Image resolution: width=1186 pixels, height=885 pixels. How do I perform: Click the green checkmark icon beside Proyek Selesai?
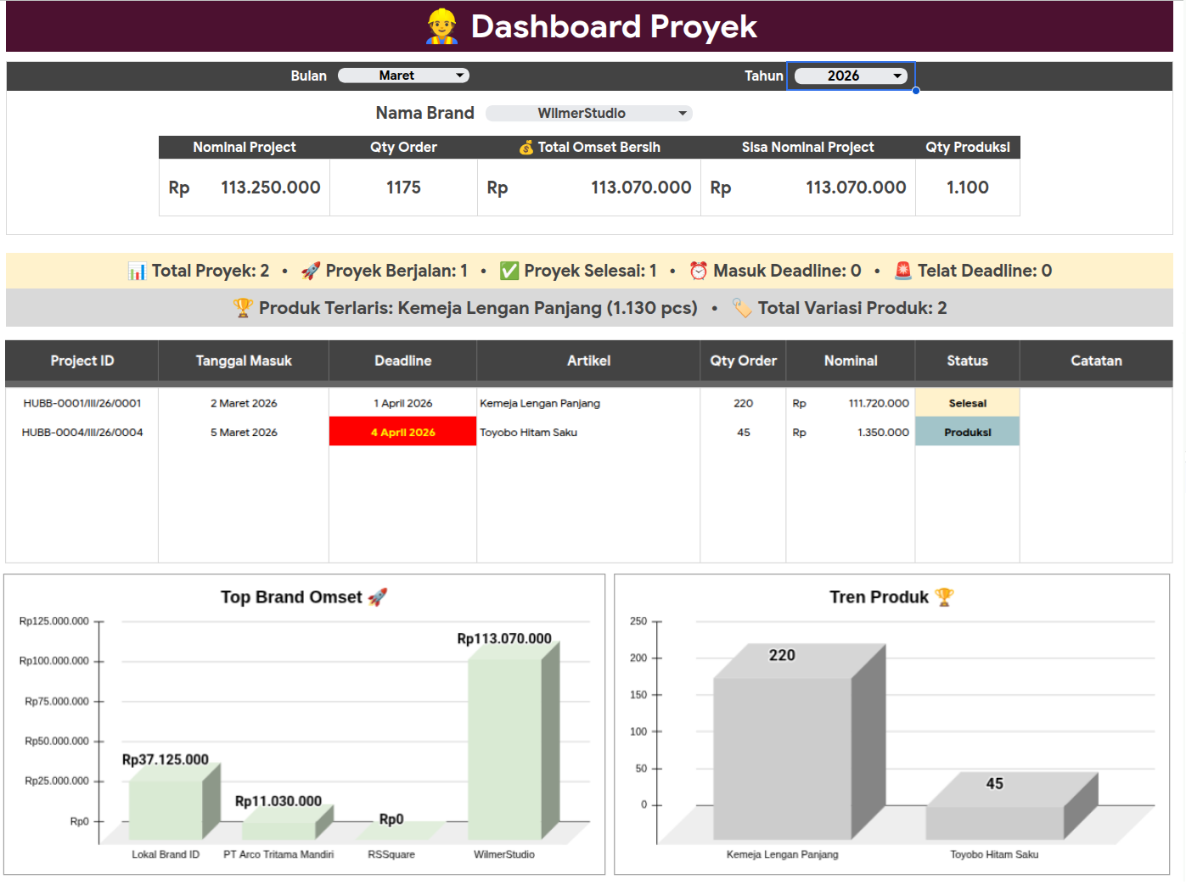click(x=509, y=271)
